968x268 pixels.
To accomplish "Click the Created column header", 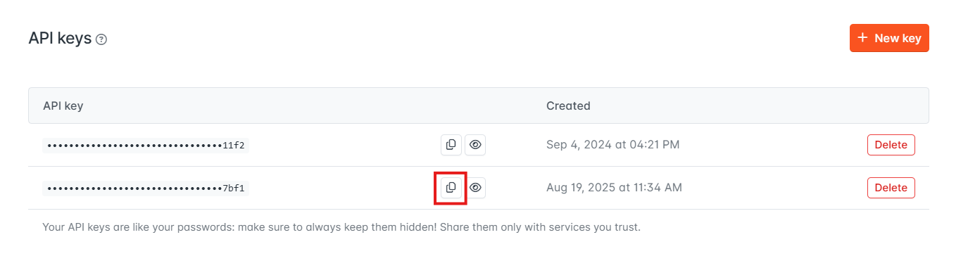I will [568, 106].
